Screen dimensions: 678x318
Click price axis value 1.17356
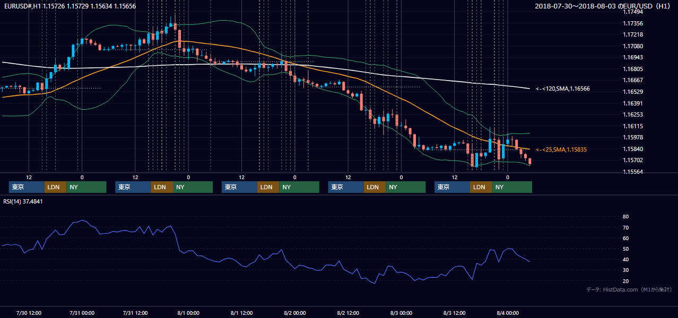click(633, 23)
